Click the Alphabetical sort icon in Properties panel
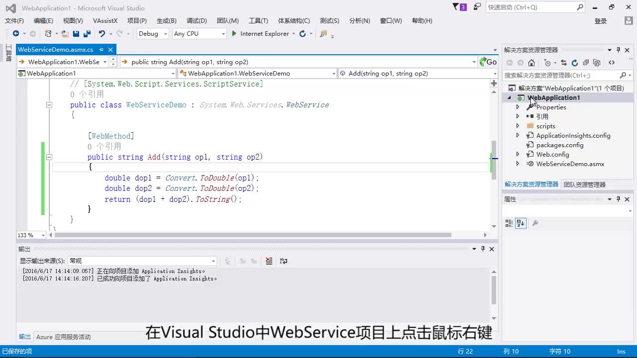Viewport: 637px width, 358px height. (521, 223)
